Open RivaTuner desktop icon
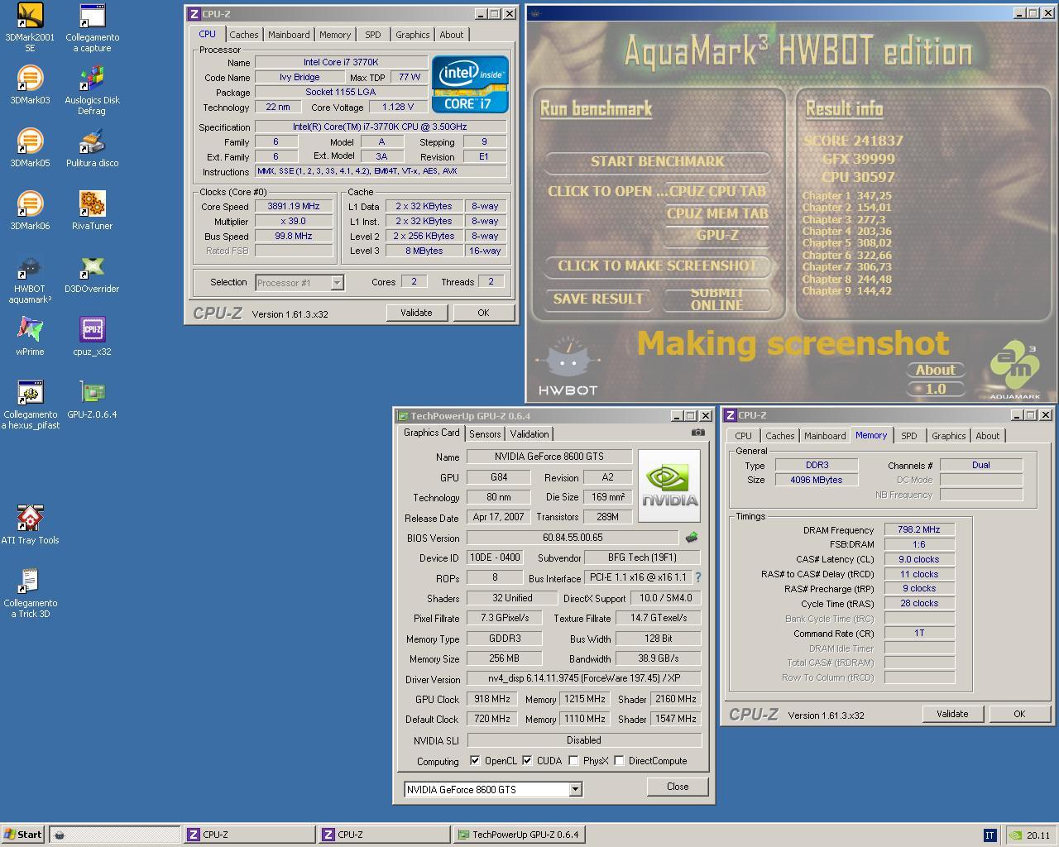 92,211
